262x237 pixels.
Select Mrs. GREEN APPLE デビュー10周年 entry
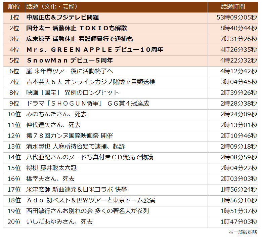point(95,50)
